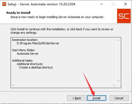This screenshot has height=104, width=132.
Task: Go back with the < Back button
Action: pos(77,98)
